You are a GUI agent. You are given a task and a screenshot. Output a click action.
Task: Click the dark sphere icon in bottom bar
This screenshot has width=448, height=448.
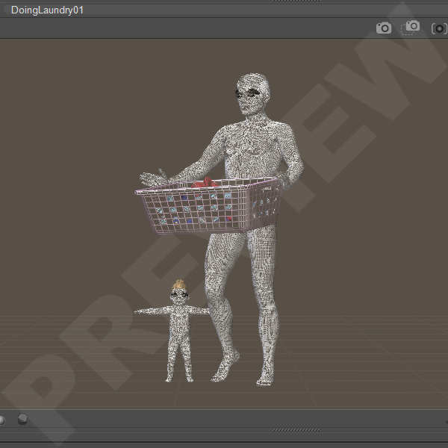23,420
